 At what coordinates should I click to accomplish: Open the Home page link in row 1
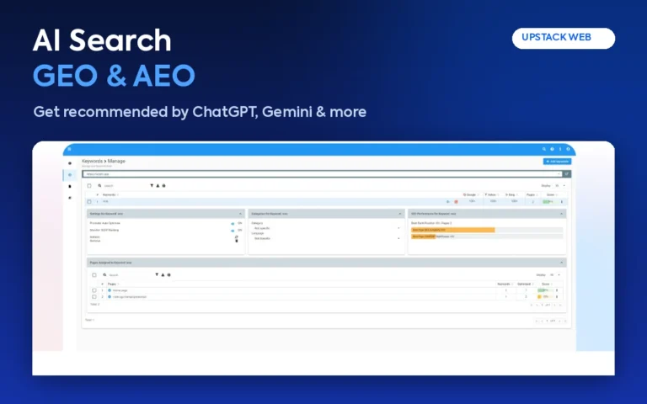120,290
